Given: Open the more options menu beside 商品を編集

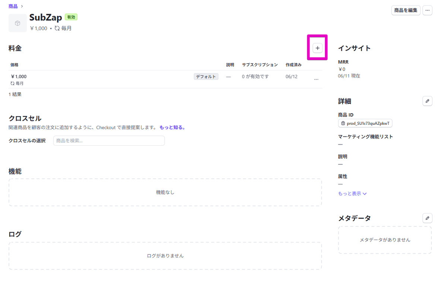Looking at the screenshot, I should [x=427, y=10].
